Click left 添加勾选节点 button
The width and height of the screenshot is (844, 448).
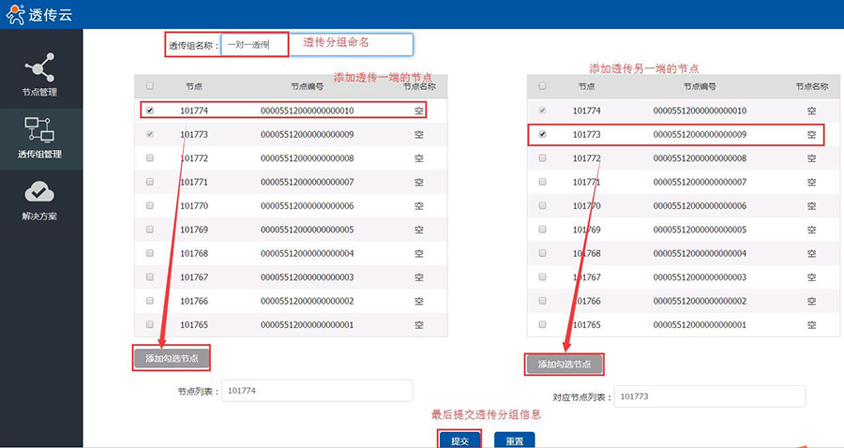[171, 357]
